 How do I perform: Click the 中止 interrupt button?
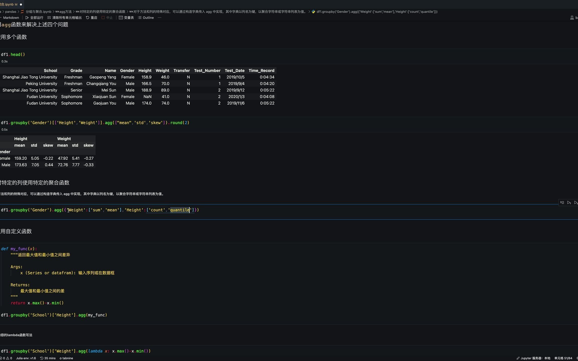click(107, 18)
